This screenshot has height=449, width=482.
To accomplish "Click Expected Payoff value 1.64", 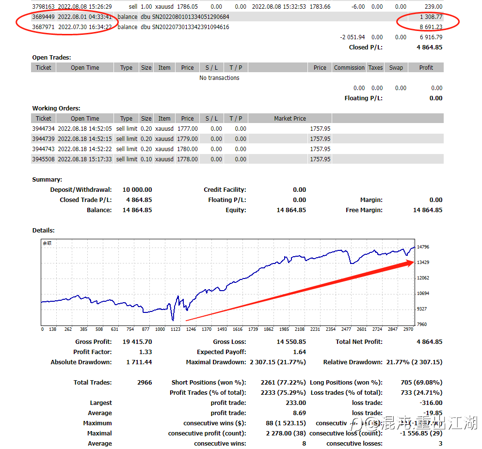I will (299, 352).
